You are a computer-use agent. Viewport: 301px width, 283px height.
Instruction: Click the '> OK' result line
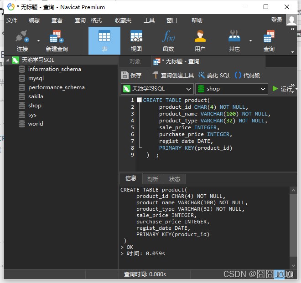coord(127,247)
